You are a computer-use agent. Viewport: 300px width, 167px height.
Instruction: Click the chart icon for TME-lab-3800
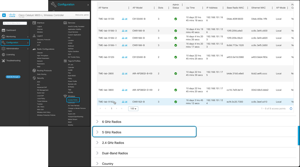pyautogui.click(x=126, y=90)
